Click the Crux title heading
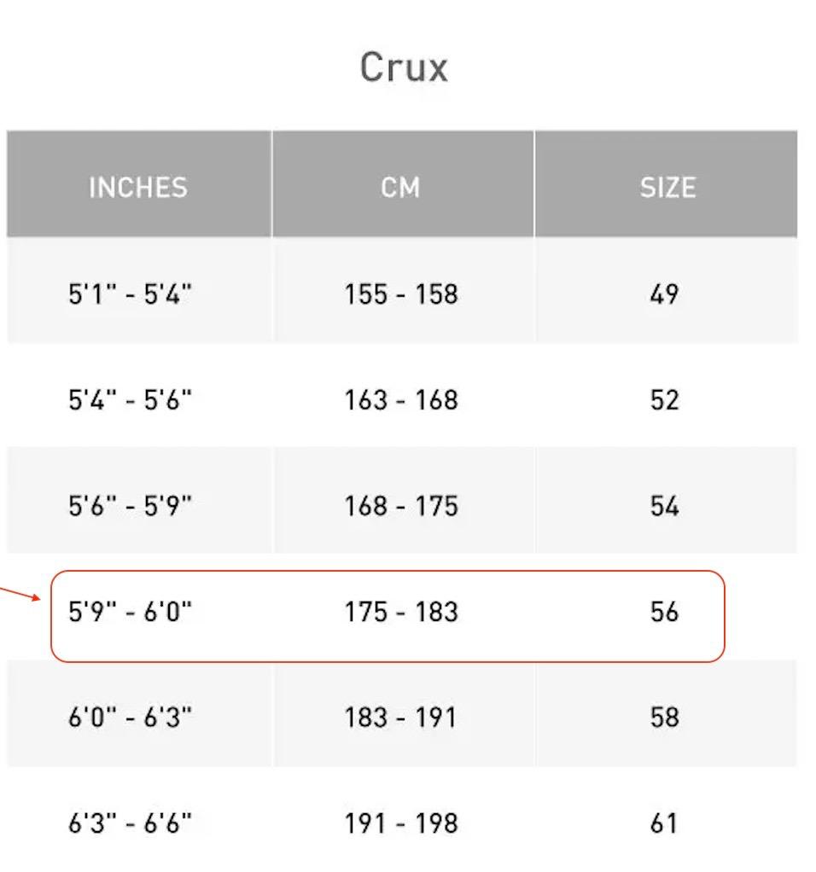816x872 pixels. [404, 68]
